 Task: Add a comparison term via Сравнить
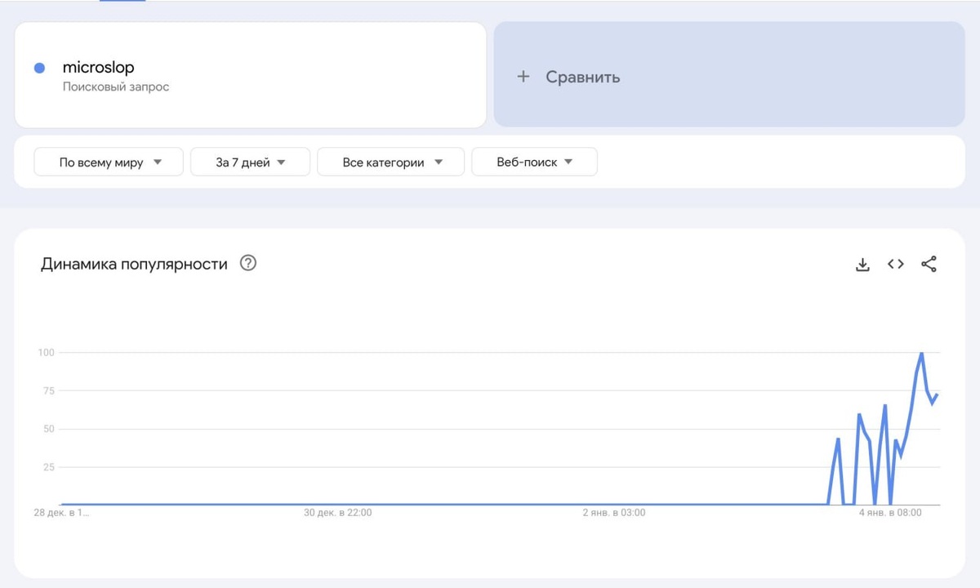pyautogui.click(x=729, y=75)
